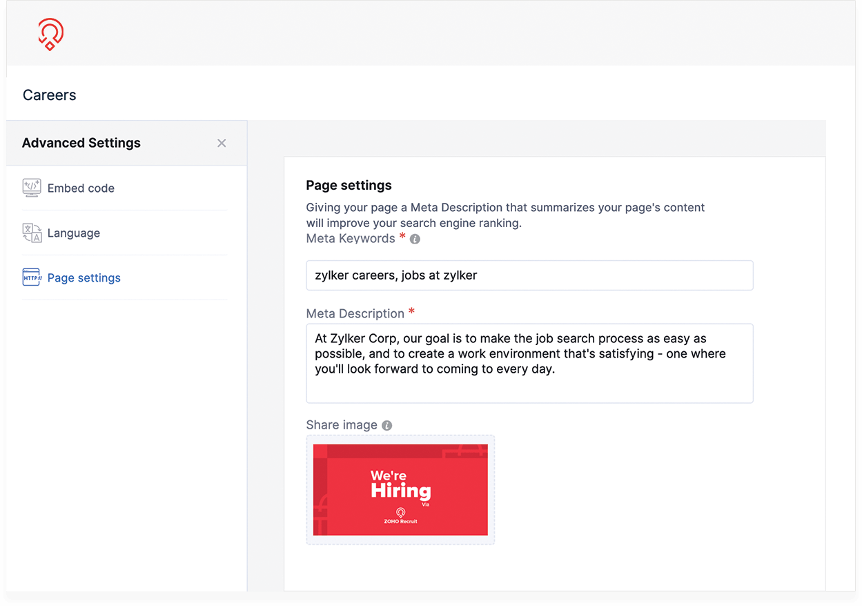The width and height of the screenshot is (862, 606).
Task: Click the Zoho Recruit logo
Action: [x=50, y=34]
